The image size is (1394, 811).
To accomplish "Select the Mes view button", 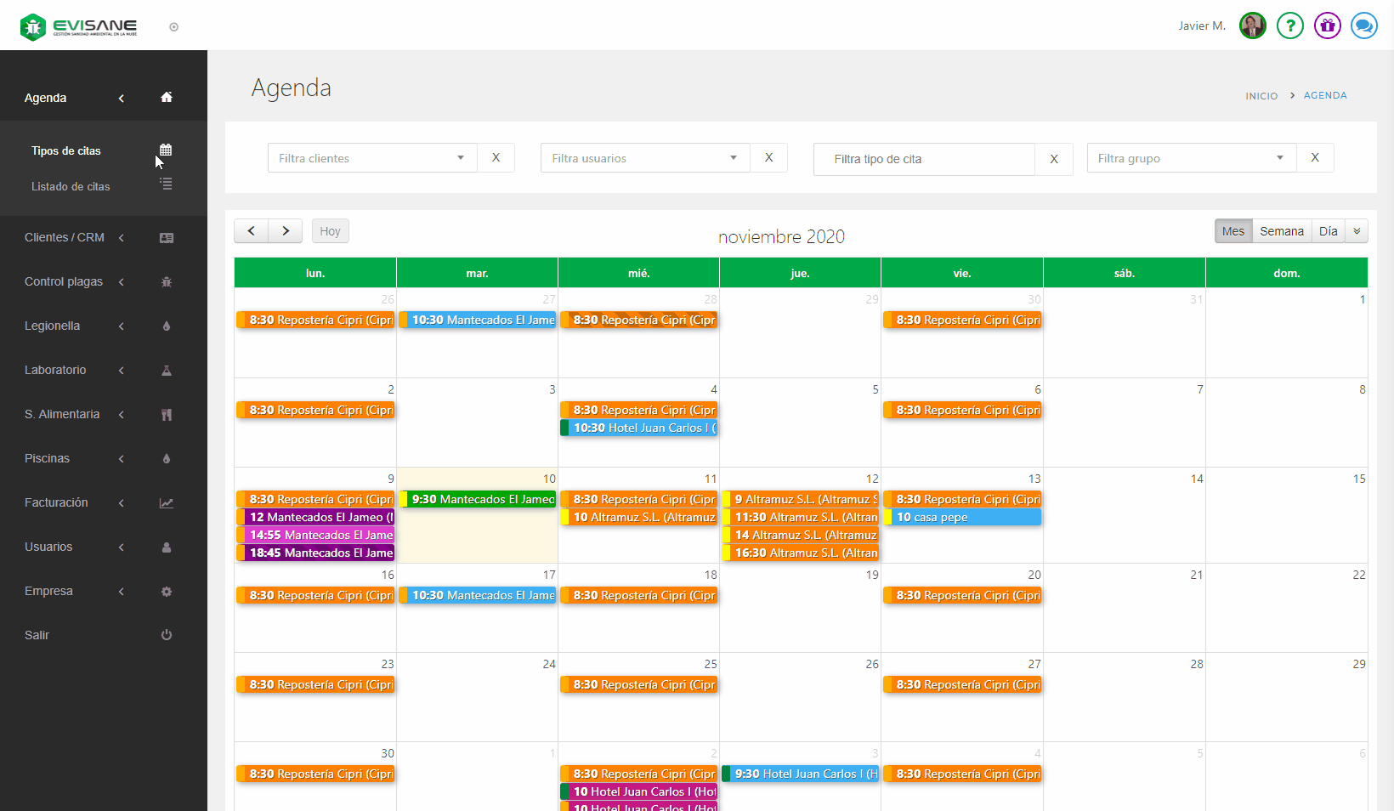I will (x=1232, y=231).
